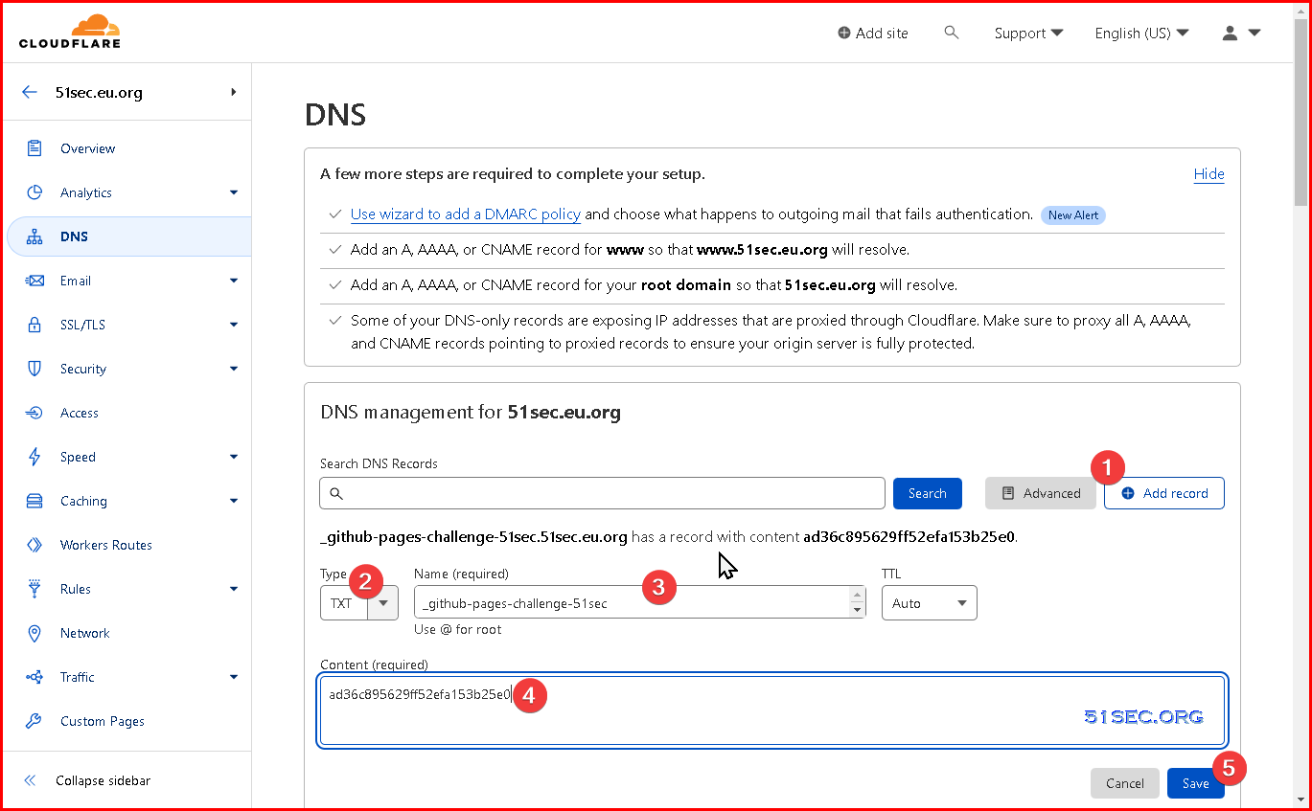Open the English (US) language dropdown
Image resolution: width=1312 pixels, height=811 pixels.
(x=1141, y=33)
